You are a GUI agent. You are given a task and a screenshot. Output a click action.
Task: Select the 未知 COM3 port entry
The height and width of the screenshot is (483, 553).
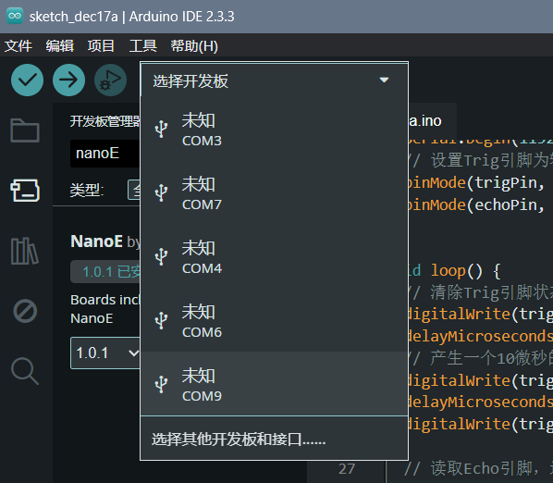274,130
